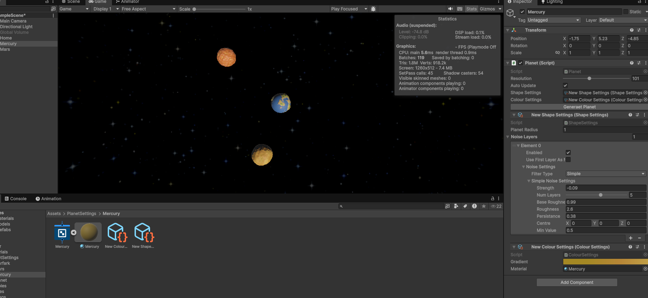Open the Layer dropdown showing Default
The image size is (648, 298).
click(x=623, y=20)
